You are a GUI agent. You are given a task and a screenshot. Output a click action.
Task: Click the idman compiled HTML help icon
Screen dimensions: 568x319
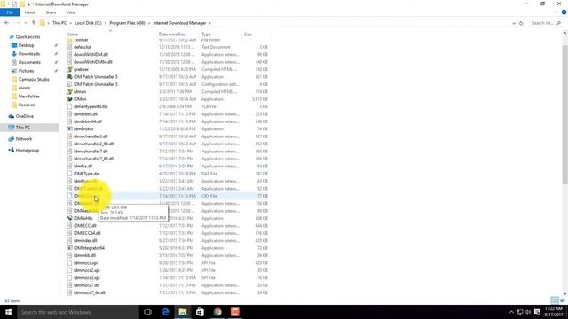[x=69, y=91]
